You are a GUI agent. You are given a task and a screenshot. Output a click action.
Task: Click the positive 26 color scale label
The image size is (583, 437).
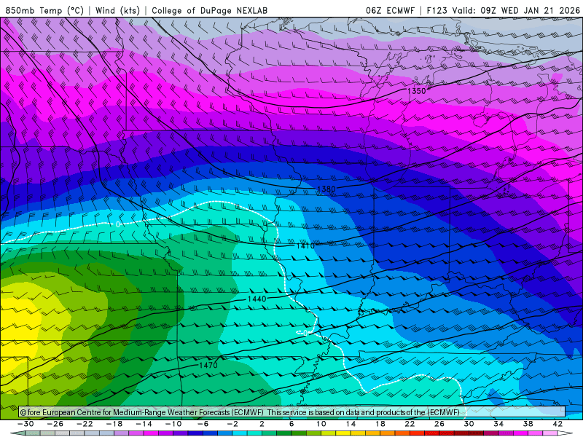[439, 424]
